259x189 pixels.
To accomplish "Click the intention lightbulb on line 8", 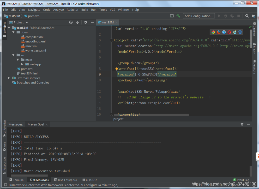I will click(x=116, y=69).
